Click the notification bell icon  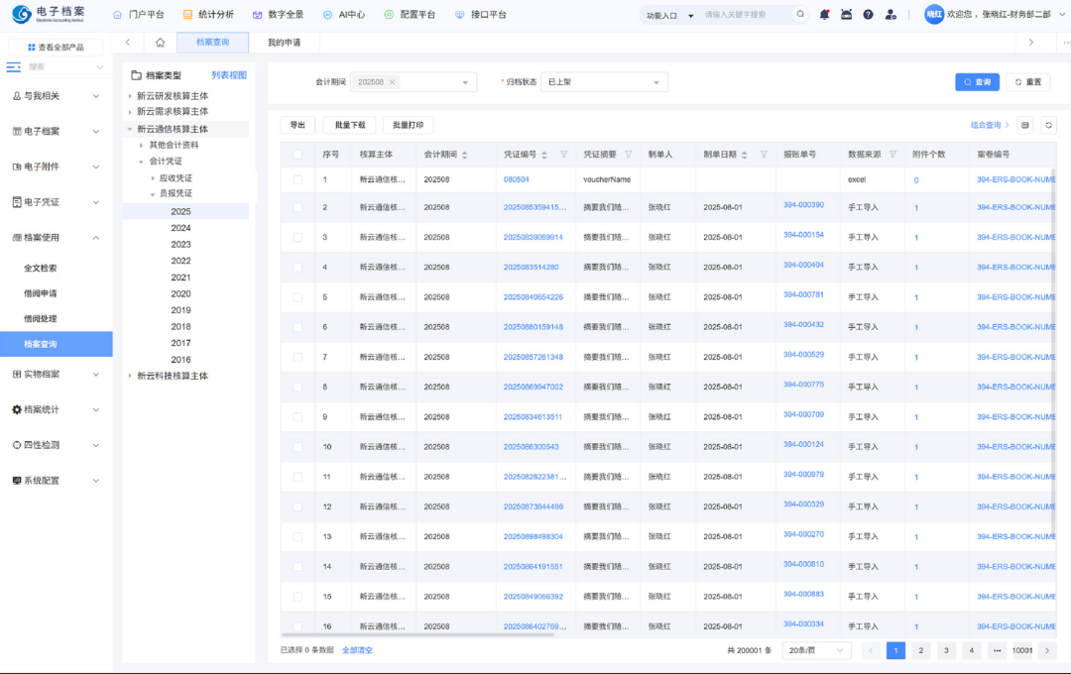(x=824, y=15)
